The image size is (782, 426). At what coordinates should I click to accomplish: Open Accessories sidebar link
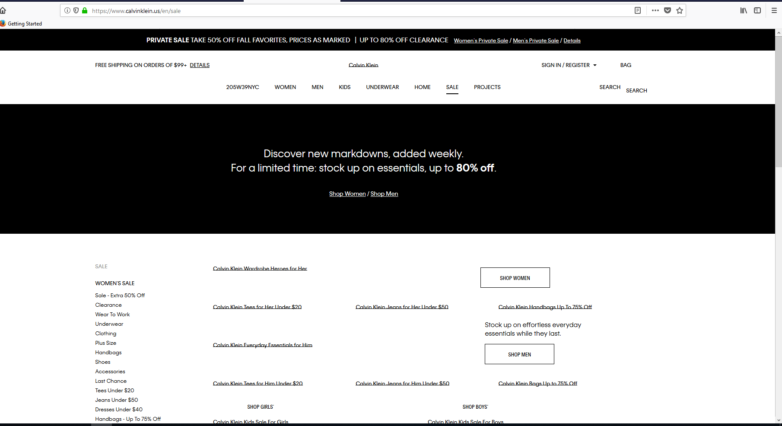110,372
